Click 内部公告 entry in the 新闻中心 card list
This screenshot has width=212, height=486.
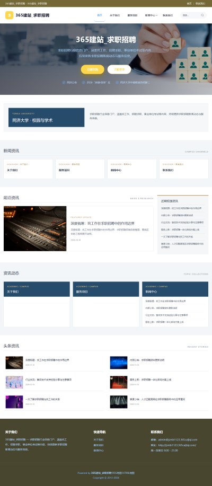click(161, 308)
